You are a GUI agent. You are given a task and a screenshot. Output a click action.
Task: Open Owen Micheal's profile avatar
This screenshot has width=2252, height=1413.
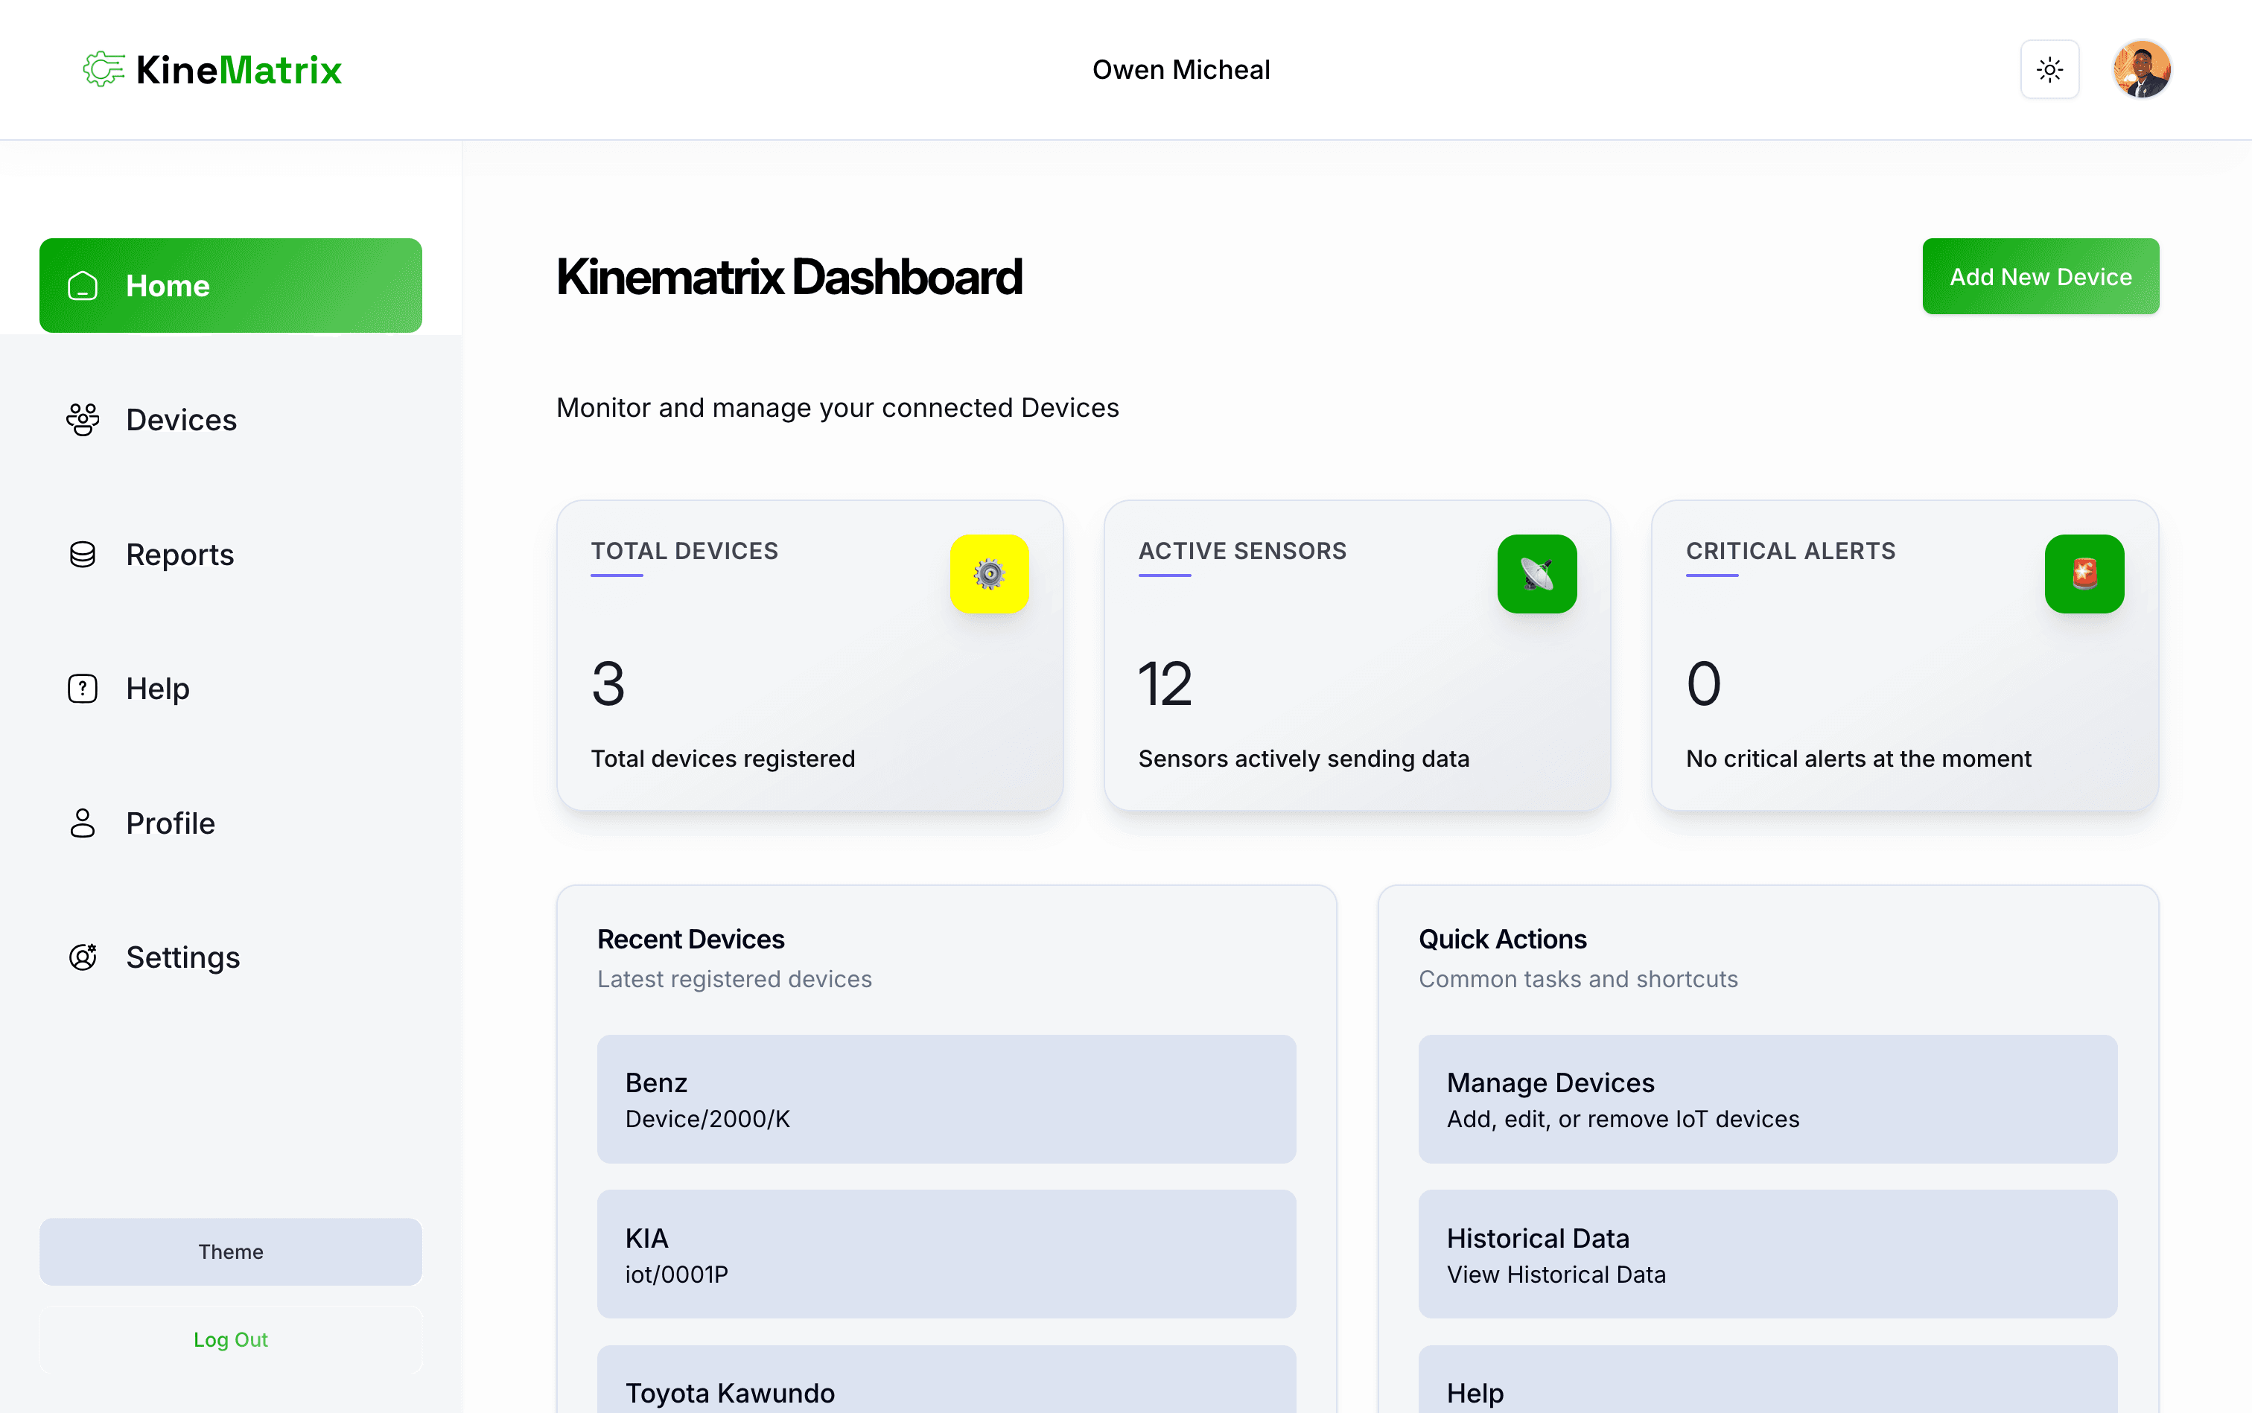point(2142,68)
